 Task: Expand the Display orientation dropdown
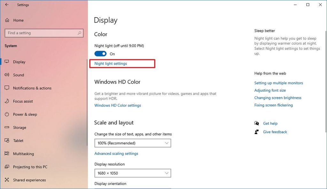click(133, 188)
